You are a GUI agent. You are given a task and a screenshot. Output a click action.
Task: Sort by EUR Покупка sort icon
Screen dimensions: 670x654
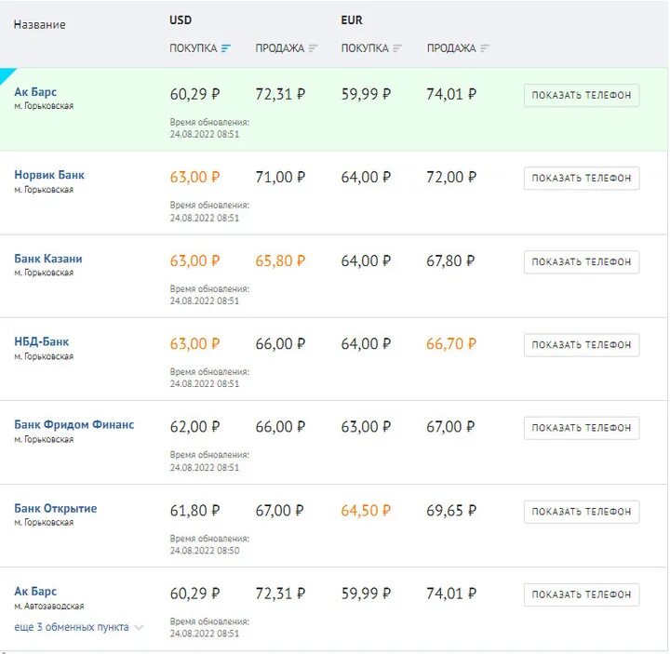[397, 48]
